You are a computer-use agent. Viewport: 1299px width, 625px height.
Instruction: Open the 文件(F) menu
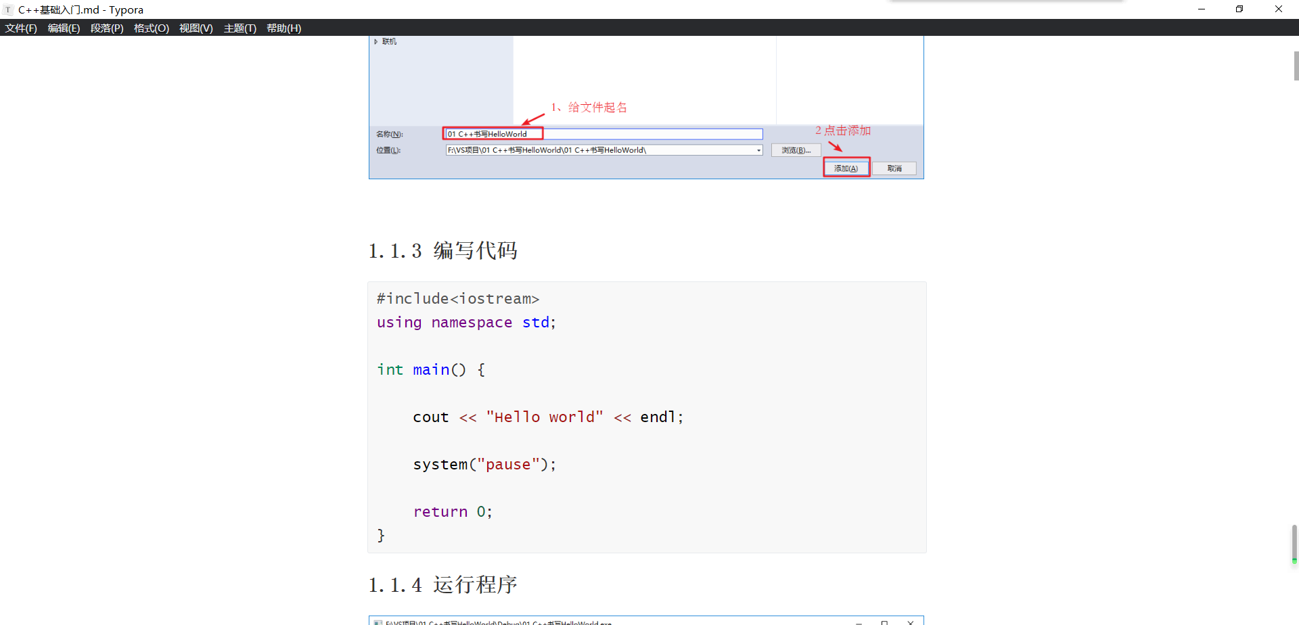pos(20,28)
